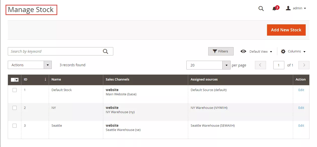Click the admin user account icon
This screenshot has height=147, width=317.
pos(288,8)
